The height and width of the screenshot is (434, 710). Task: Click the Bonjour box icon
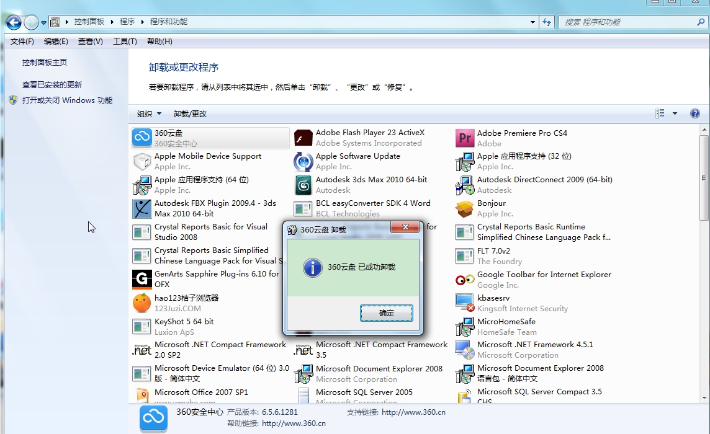point(464,208)
